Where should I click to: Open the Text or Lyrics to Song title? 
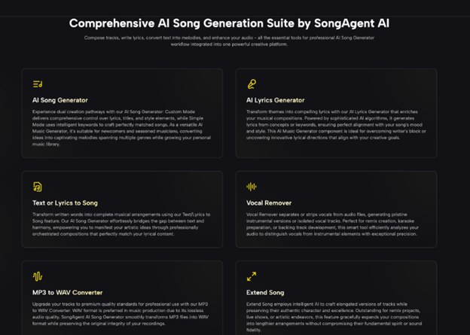[x=65, y=203]
